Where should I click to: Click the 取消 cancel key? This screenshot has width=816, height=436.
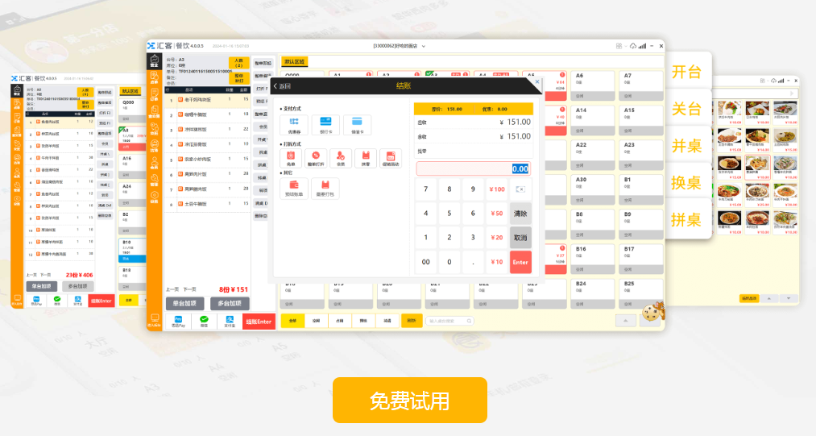coord(520,238)
